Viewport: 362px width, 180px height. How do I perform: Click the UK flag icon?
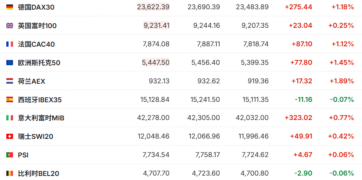coord(10,26)
